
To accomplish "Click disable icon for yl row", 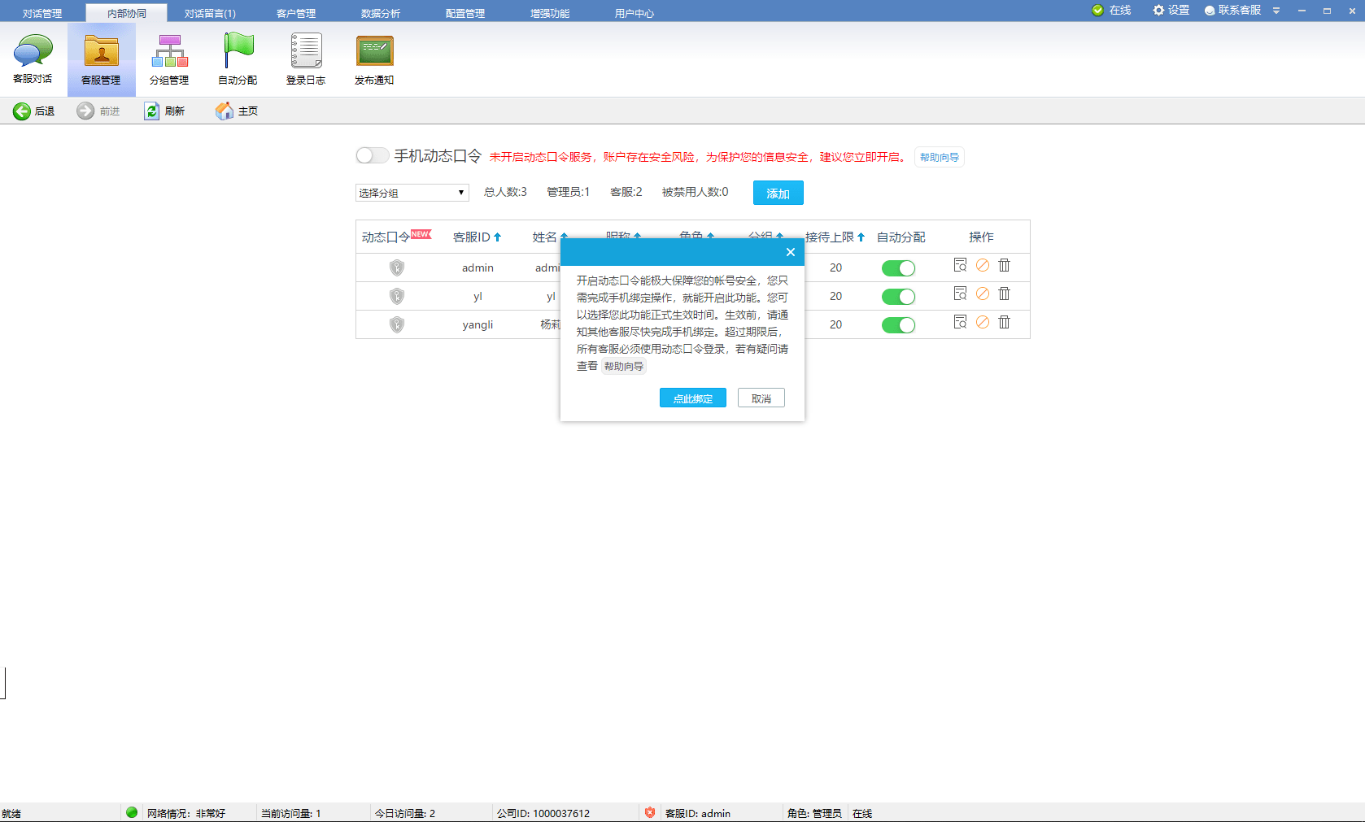I will pos(983,294).
